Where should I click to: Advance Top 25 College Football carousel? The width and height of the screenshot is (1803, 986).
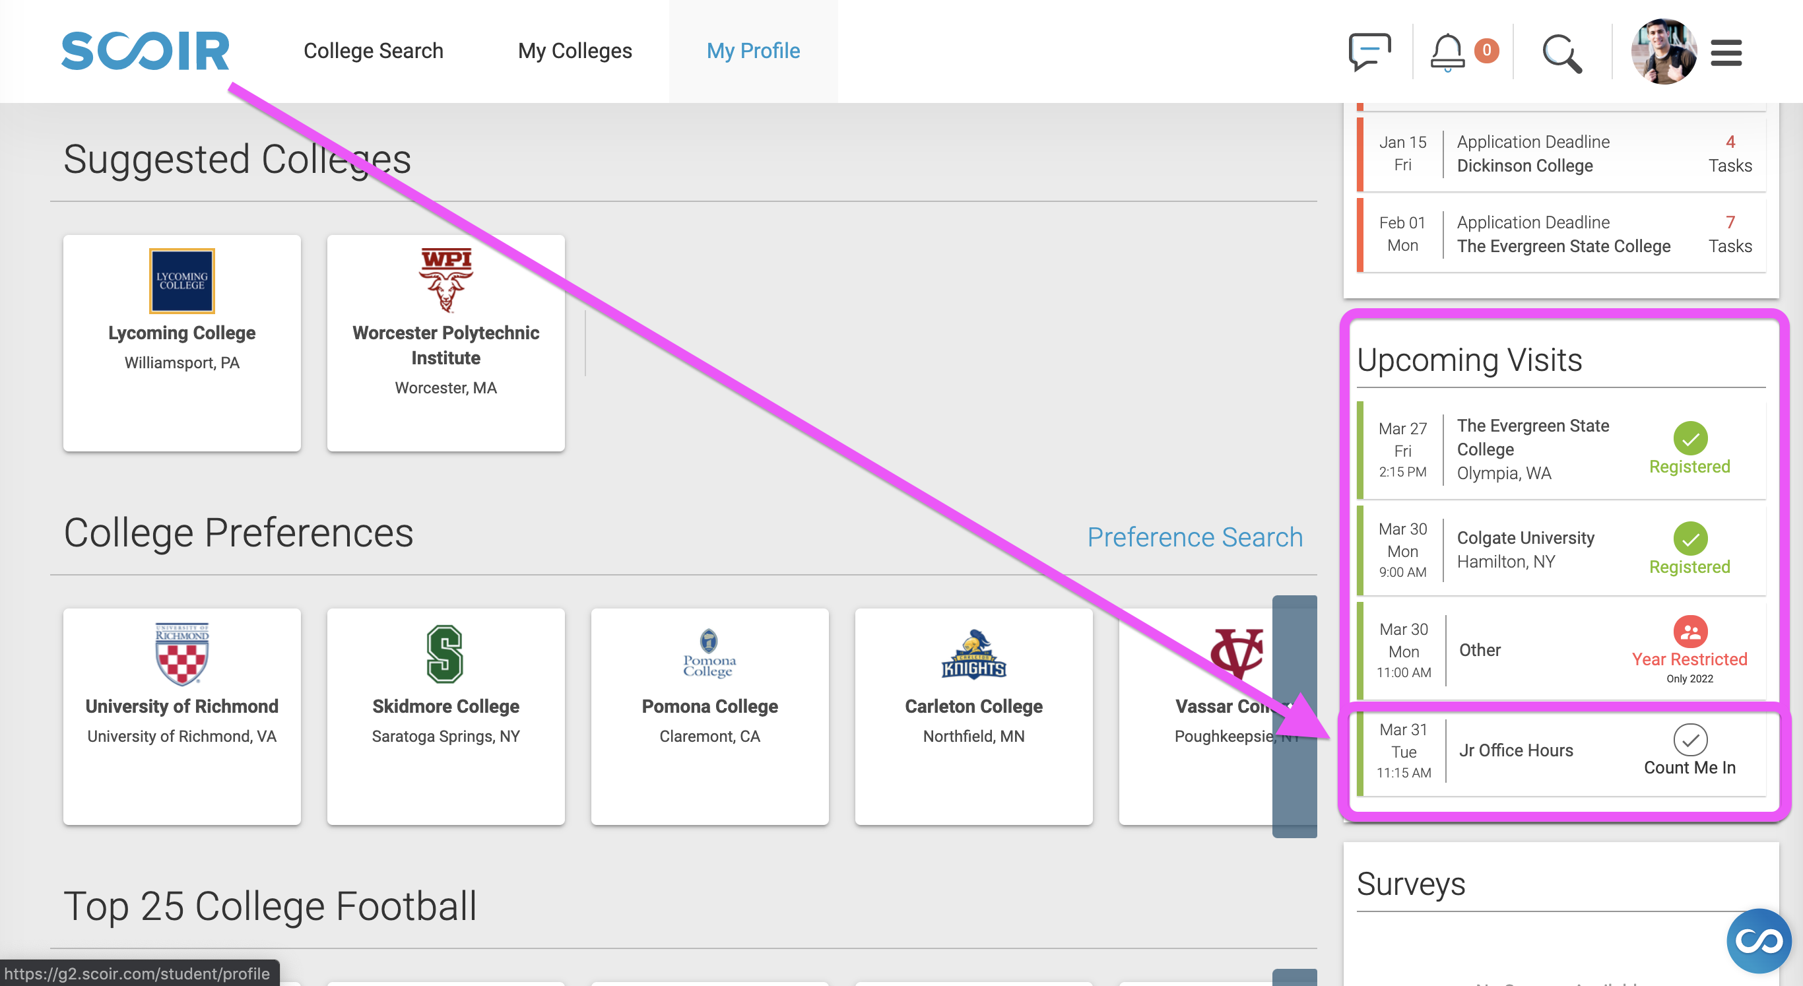click(x=1294, y=977)
